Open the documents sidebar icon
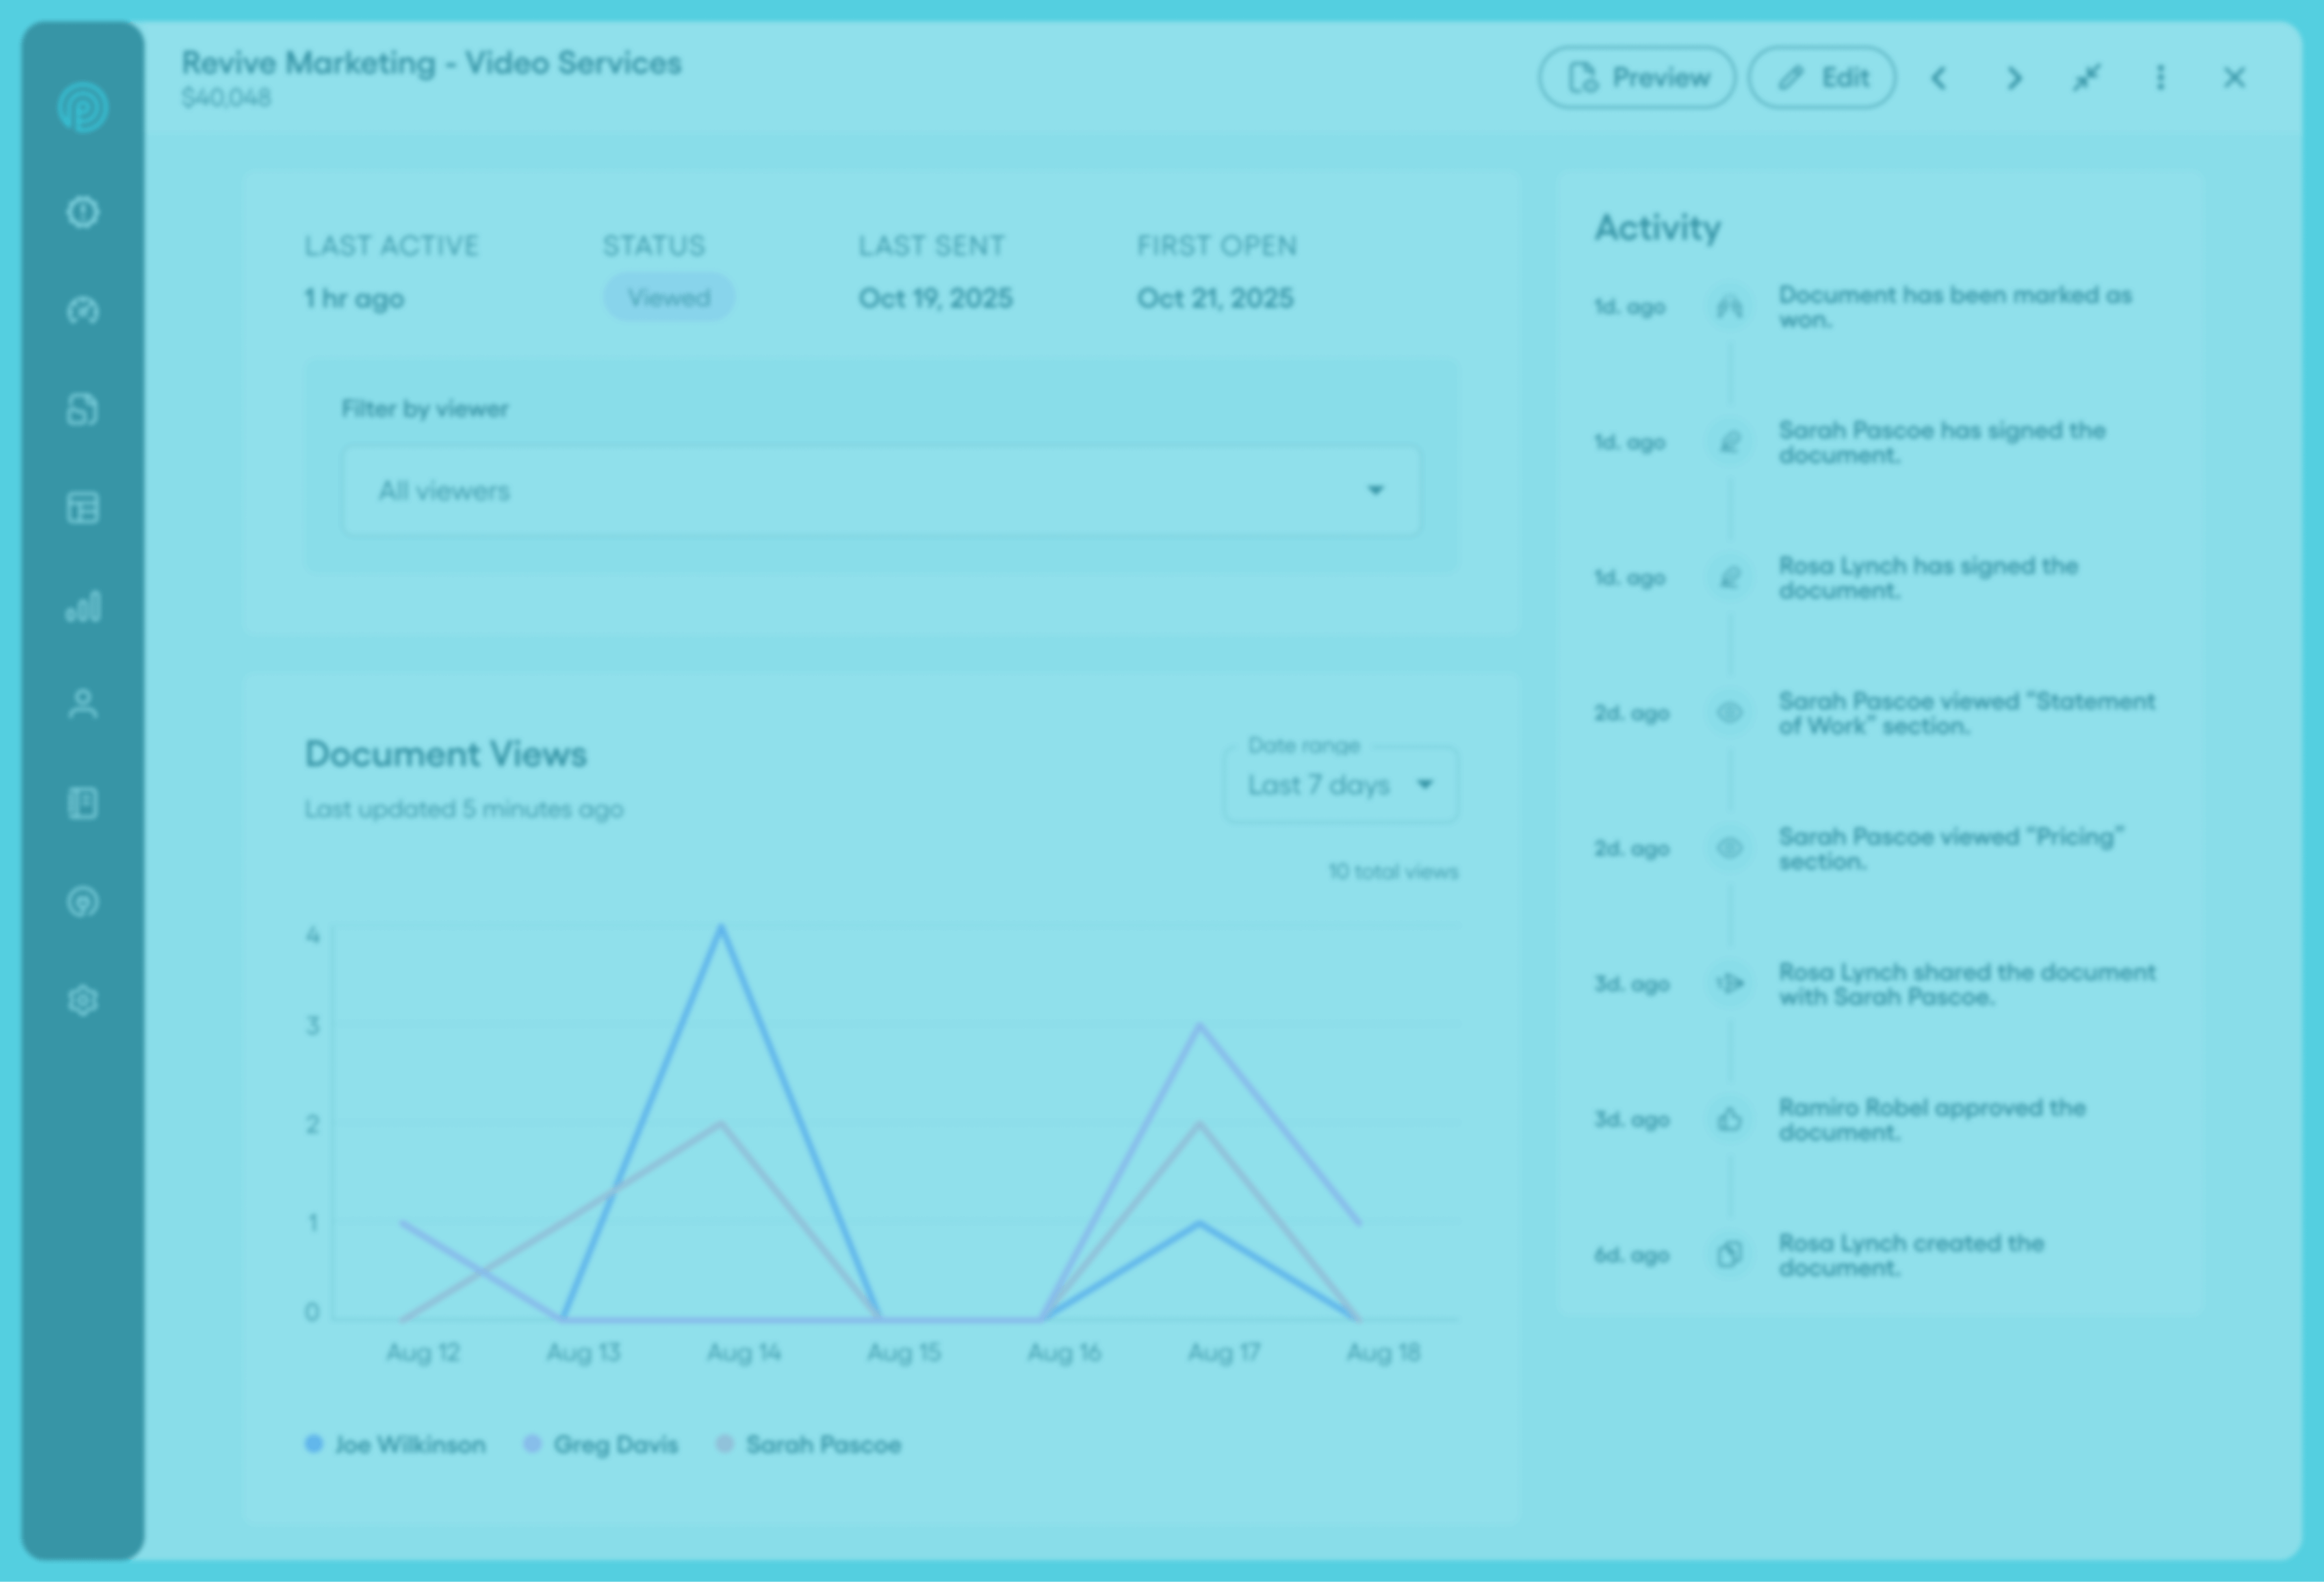2324x1582 pixels. 83,409
